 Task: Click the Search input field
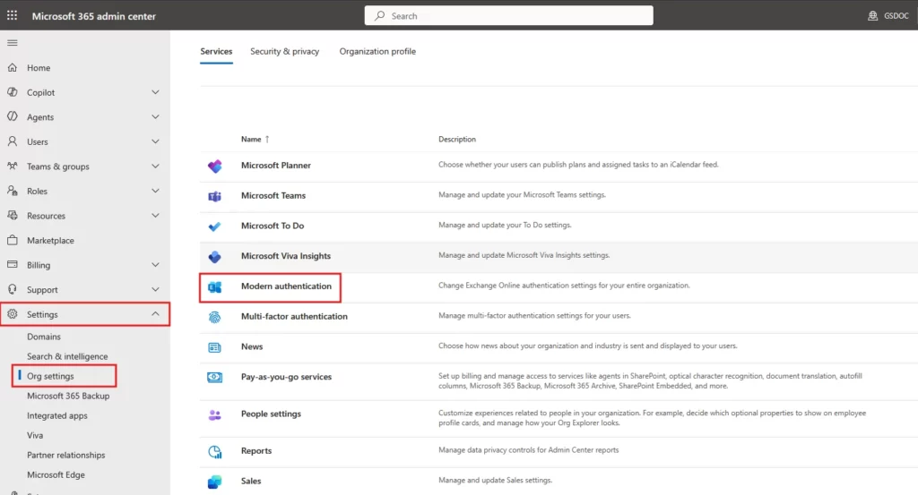pyautogui.click(x=509, y=16)
